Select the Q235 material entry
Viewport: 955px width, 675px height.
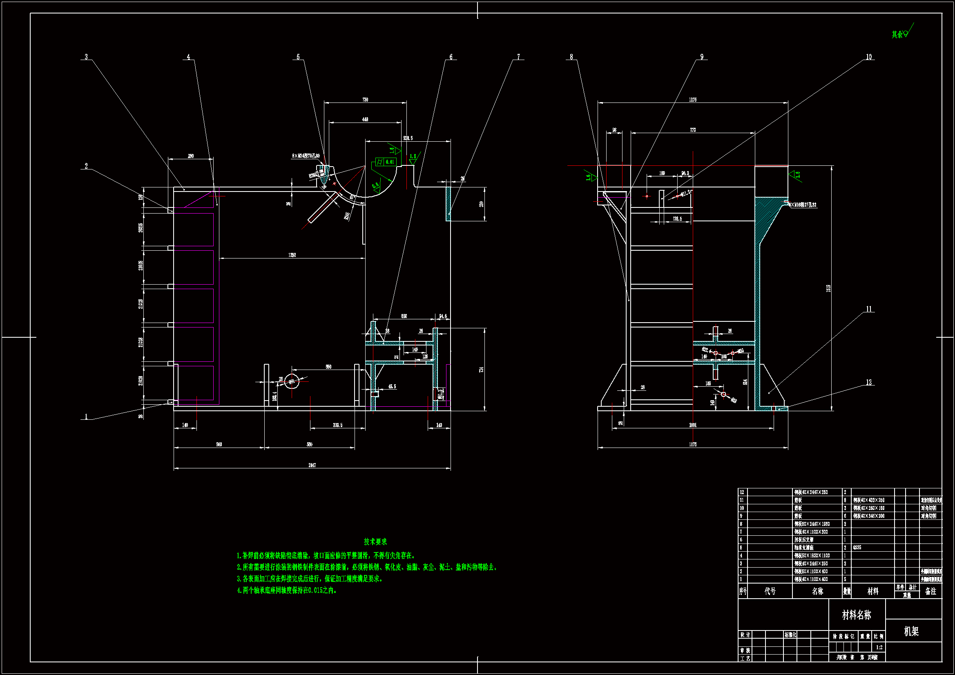coord(857,548)
